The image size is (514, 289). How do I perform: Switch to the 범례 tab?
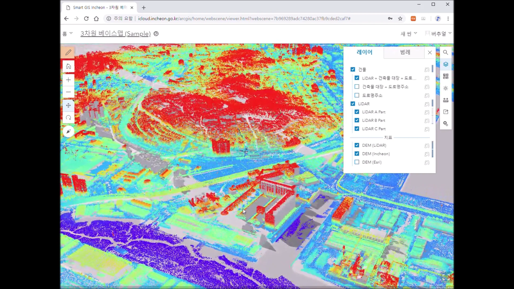click(x=404, y=52)
